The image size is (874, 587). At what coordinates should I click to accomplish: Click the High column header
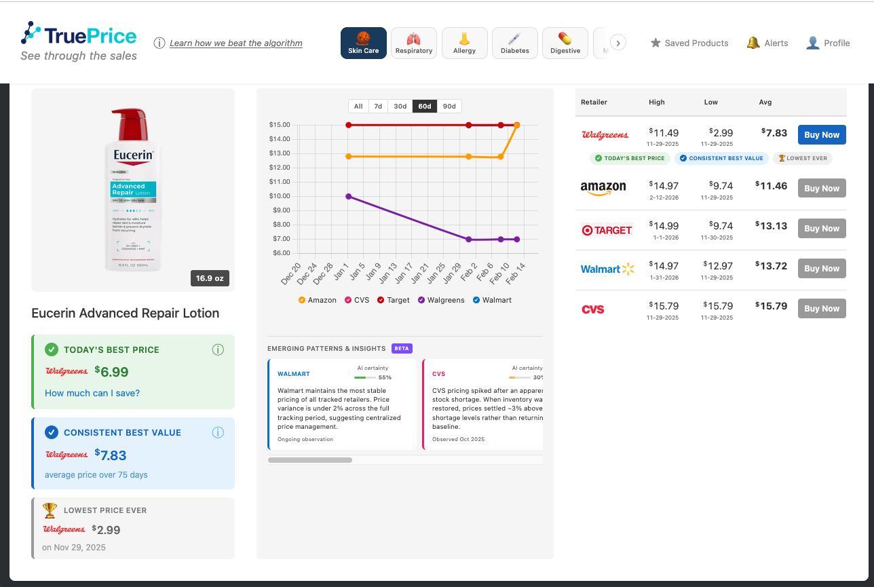(x=657, y=102)
